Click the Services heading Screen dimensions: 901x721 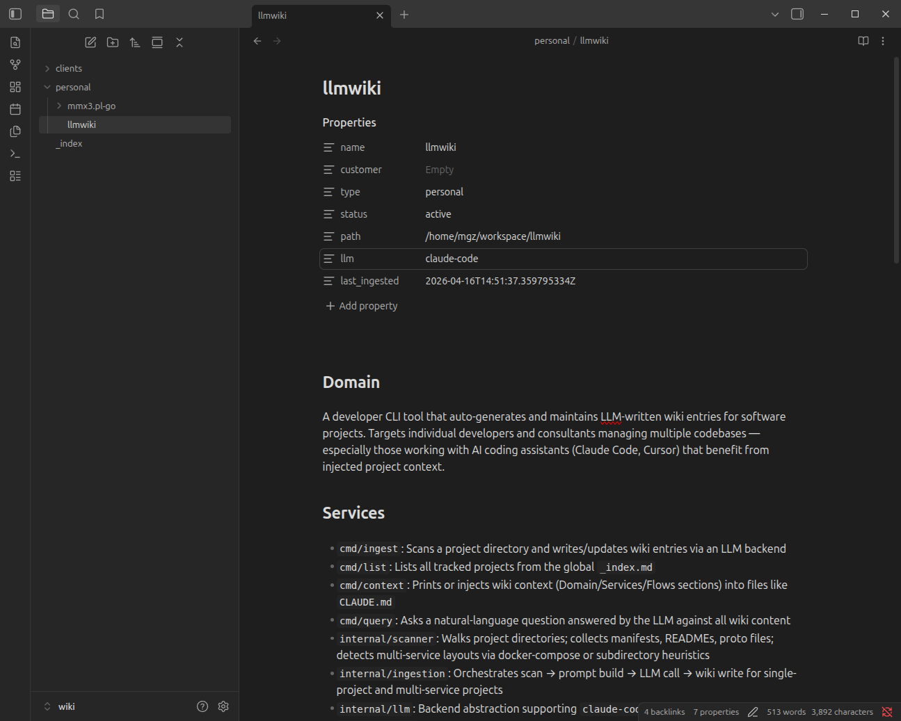pos(353,513)
